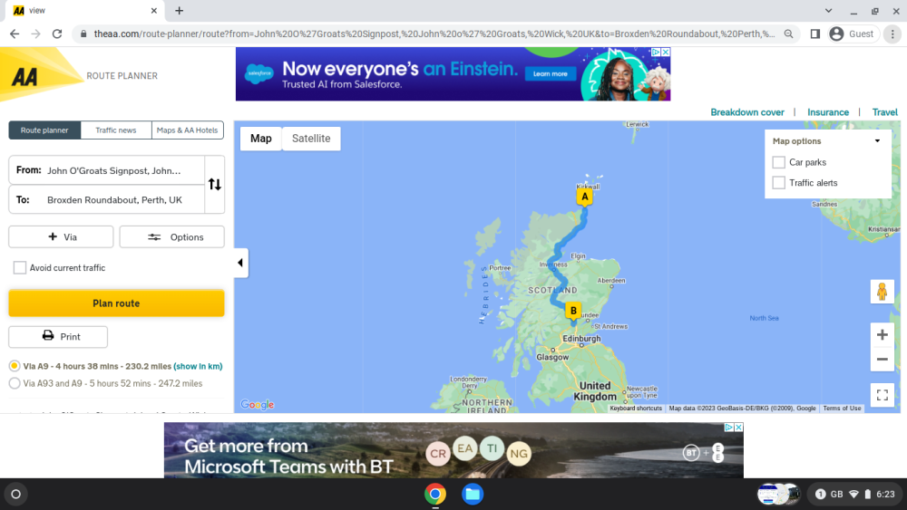Open map Terms of Use
The height and width of the screenshot is (510, 907).
(x=842, y=409)
